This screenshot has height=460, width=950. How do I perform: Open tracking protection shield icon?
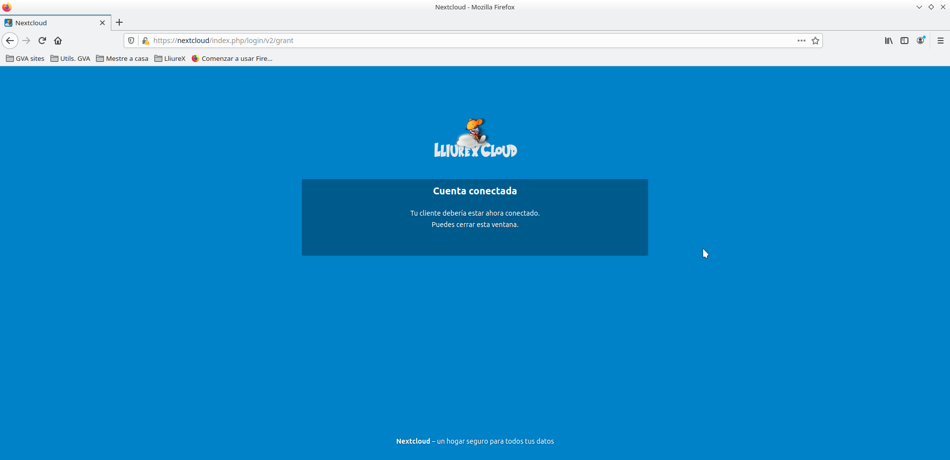pyautogui.click(x=131, y=41)
